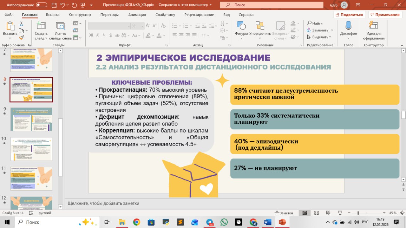406x228 pixels.
Task: Click the Copy icon in the clipboard group
Action: point(21,30)
